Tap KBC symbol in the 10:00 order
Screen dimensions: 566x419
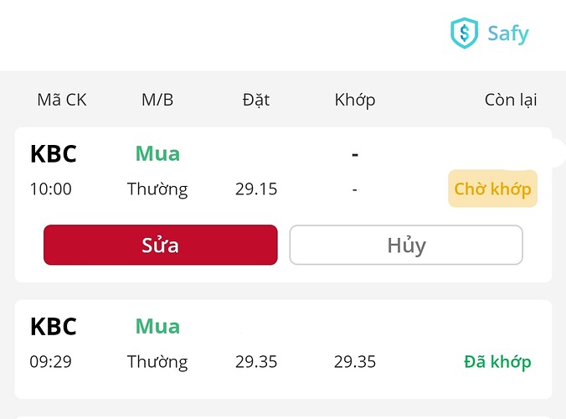54,154
